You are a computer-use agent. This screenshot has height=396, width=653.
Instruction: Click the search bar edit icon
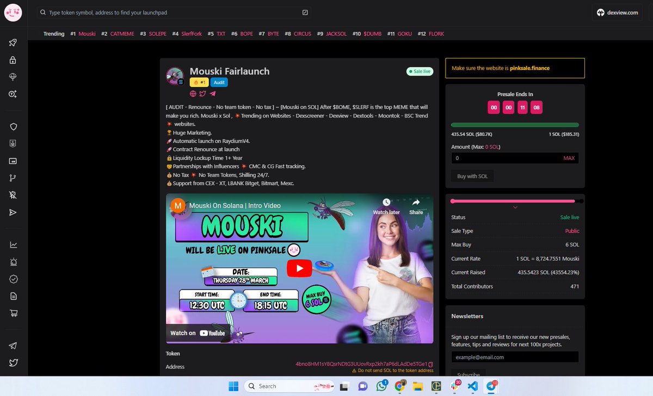305,12
